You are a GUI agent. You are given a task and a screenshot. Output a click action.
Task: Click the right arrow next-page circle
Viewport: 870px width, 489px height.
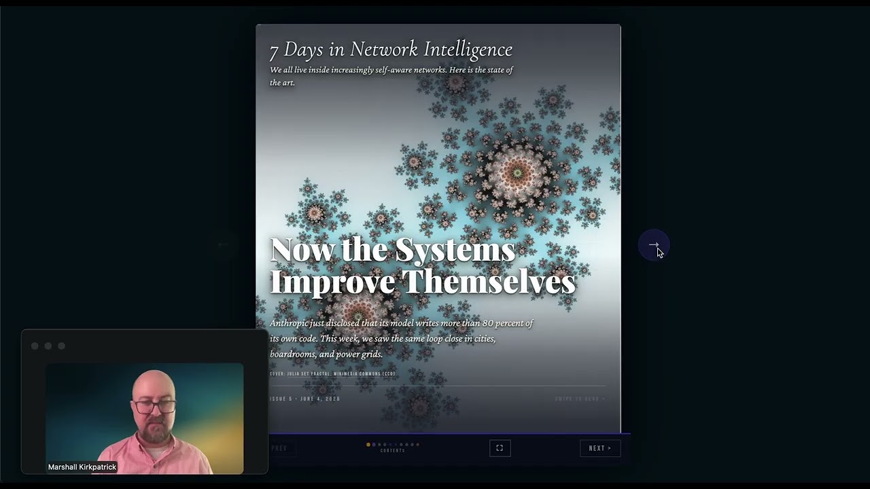coord(653,245)
